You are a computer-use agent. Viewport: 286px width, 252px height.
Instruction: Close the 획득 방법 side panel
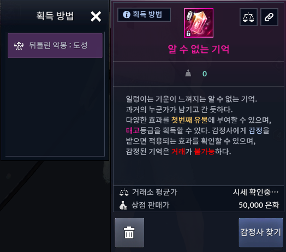(x=96, y=16)
